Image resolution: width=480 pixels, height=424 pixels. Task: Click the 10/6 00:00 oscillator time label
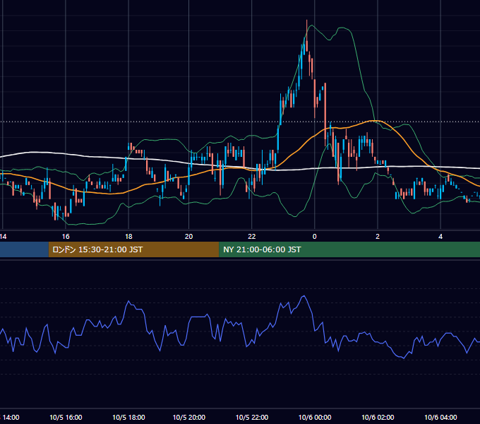point(315,417)
